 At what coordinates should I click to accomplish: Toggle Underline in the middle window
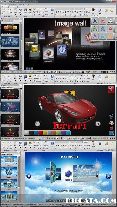[x=61, y=78]
